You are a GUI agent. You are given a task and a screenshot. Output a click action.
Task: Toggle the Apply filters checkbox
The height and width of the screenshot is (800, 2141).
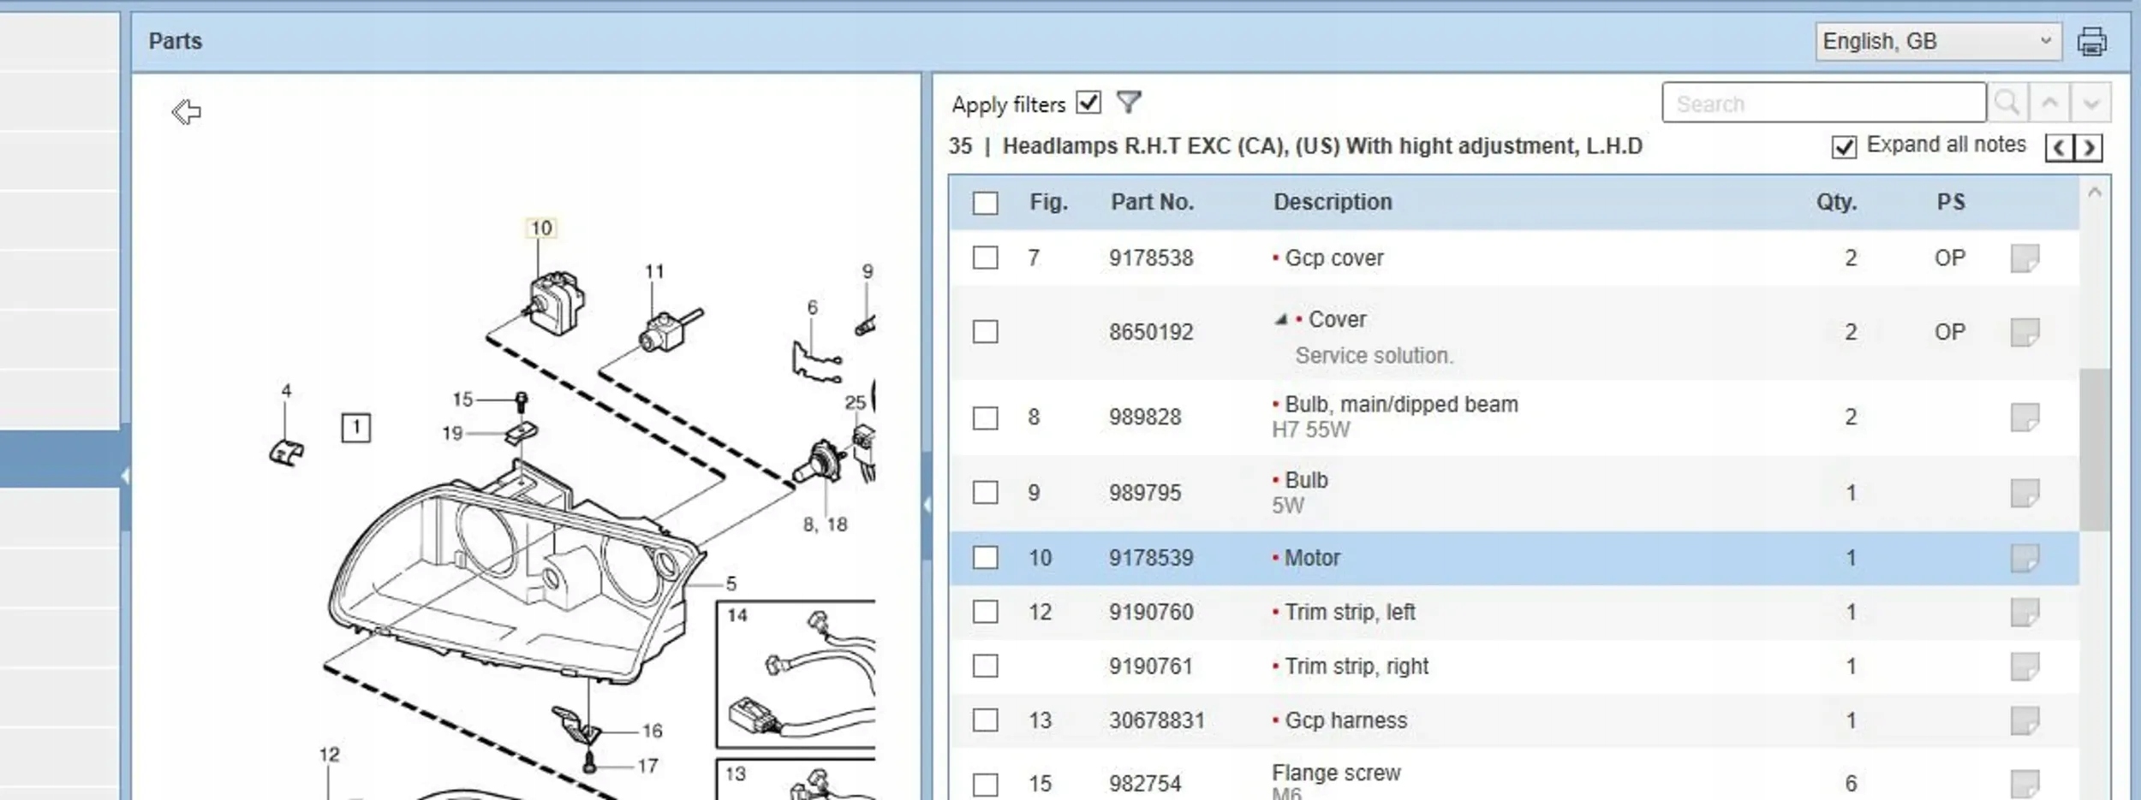tap(1088, 103)
